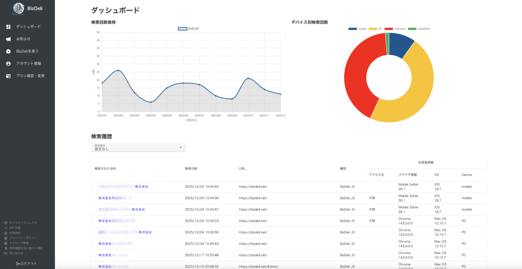The image size is (522, 269).
Task: Click the dropdown arrow in 検索種別 filter
Action: 180,148
